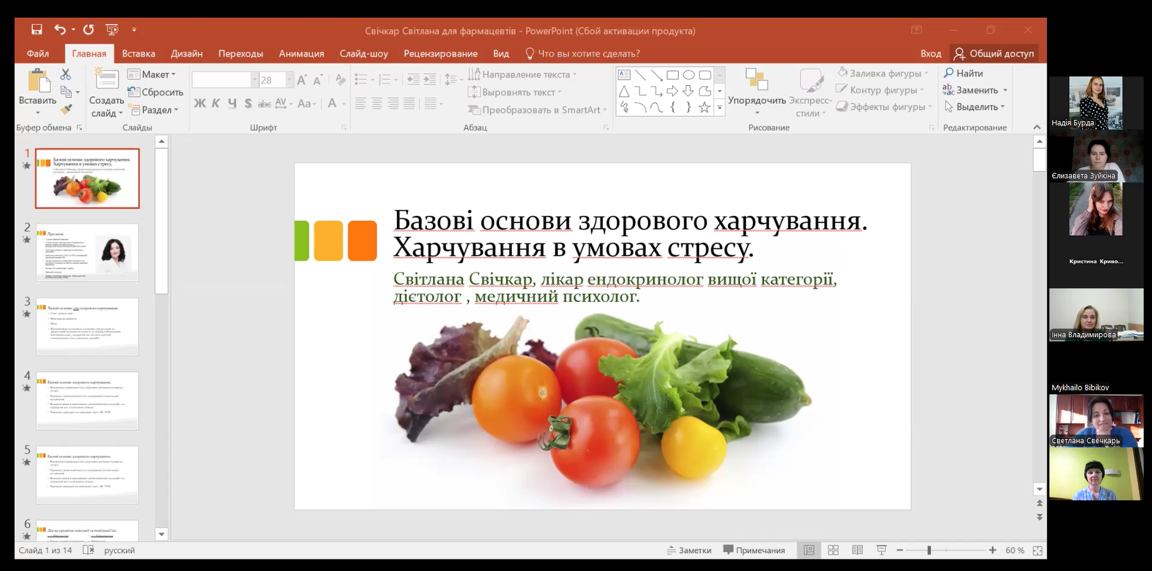This screenshot has height=571, width=1152.
Task: Click the spell check status bar icon
Action: [89, 550]
